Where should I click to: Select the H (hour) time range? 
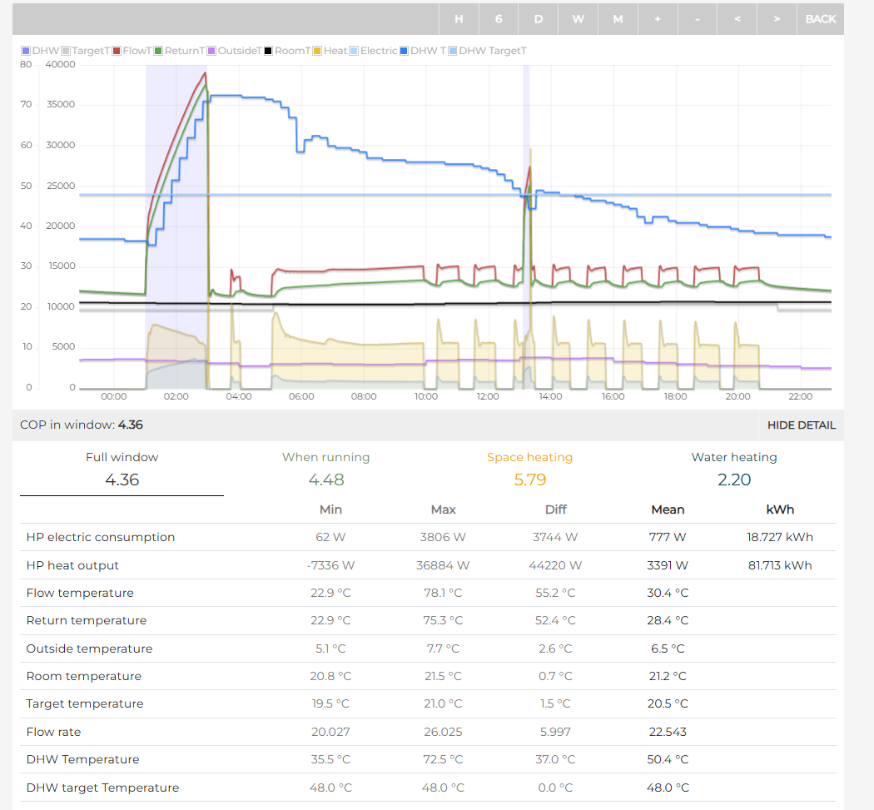pos(459,19)
